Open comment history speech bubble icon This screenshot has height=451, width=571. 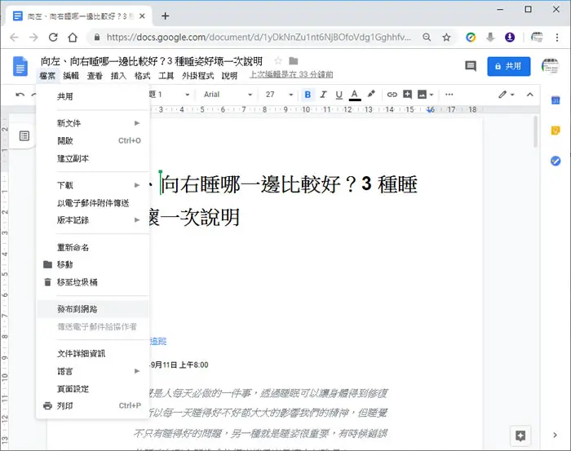point(471,66)
